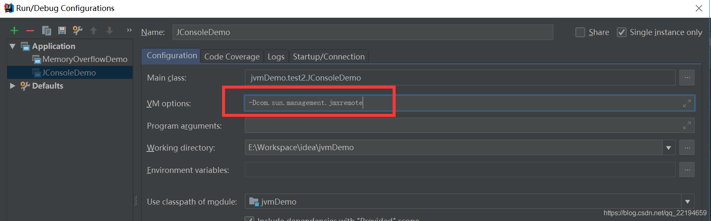
Task: Copy the selected configuration
Action: coord(46,30)
